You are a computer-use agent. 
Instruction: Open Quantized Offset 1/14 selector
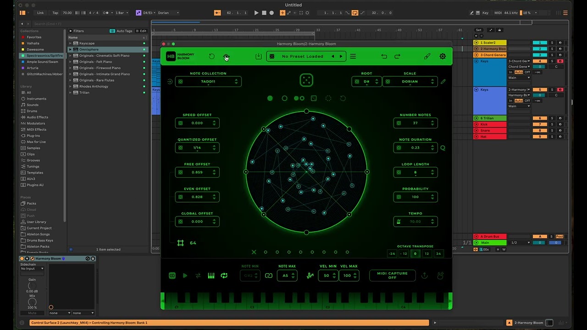[197, 148]
